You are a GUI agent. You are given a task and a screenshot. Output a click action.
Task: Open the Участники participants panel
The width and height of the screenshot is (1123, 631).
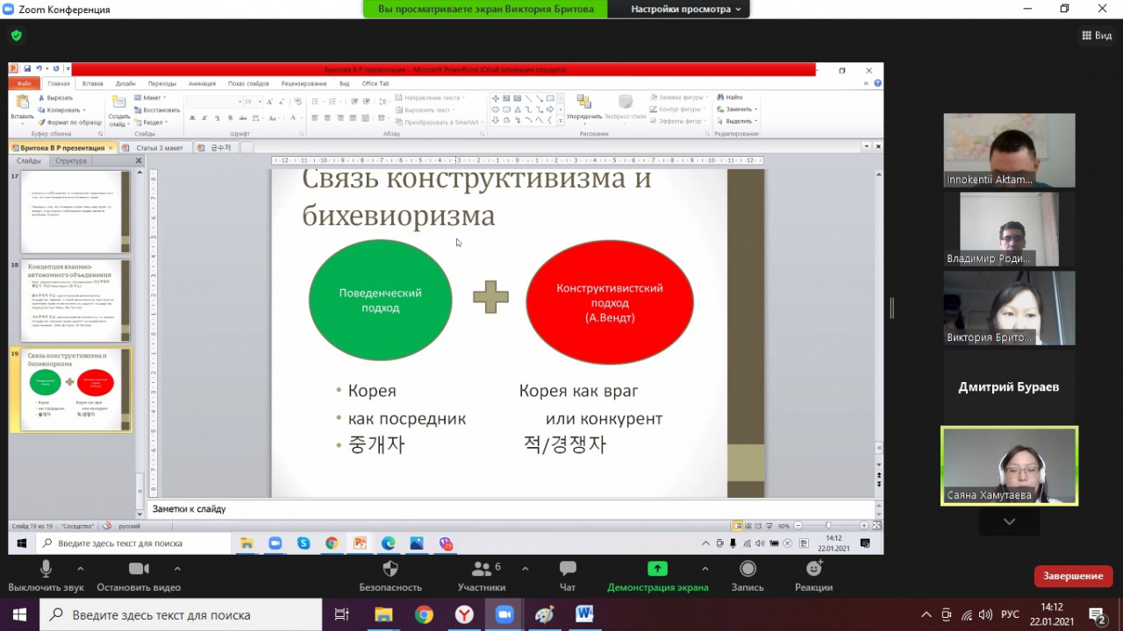[x=481, y=570]
